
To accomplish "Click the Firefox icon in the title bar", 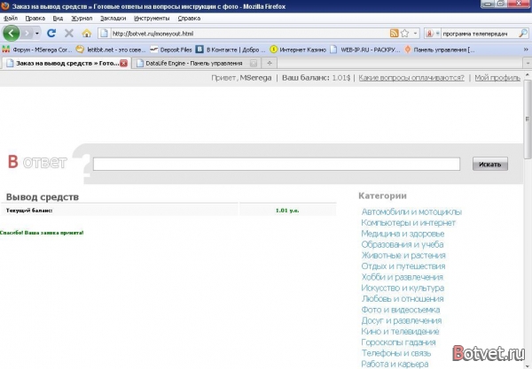I will point(5,6).
